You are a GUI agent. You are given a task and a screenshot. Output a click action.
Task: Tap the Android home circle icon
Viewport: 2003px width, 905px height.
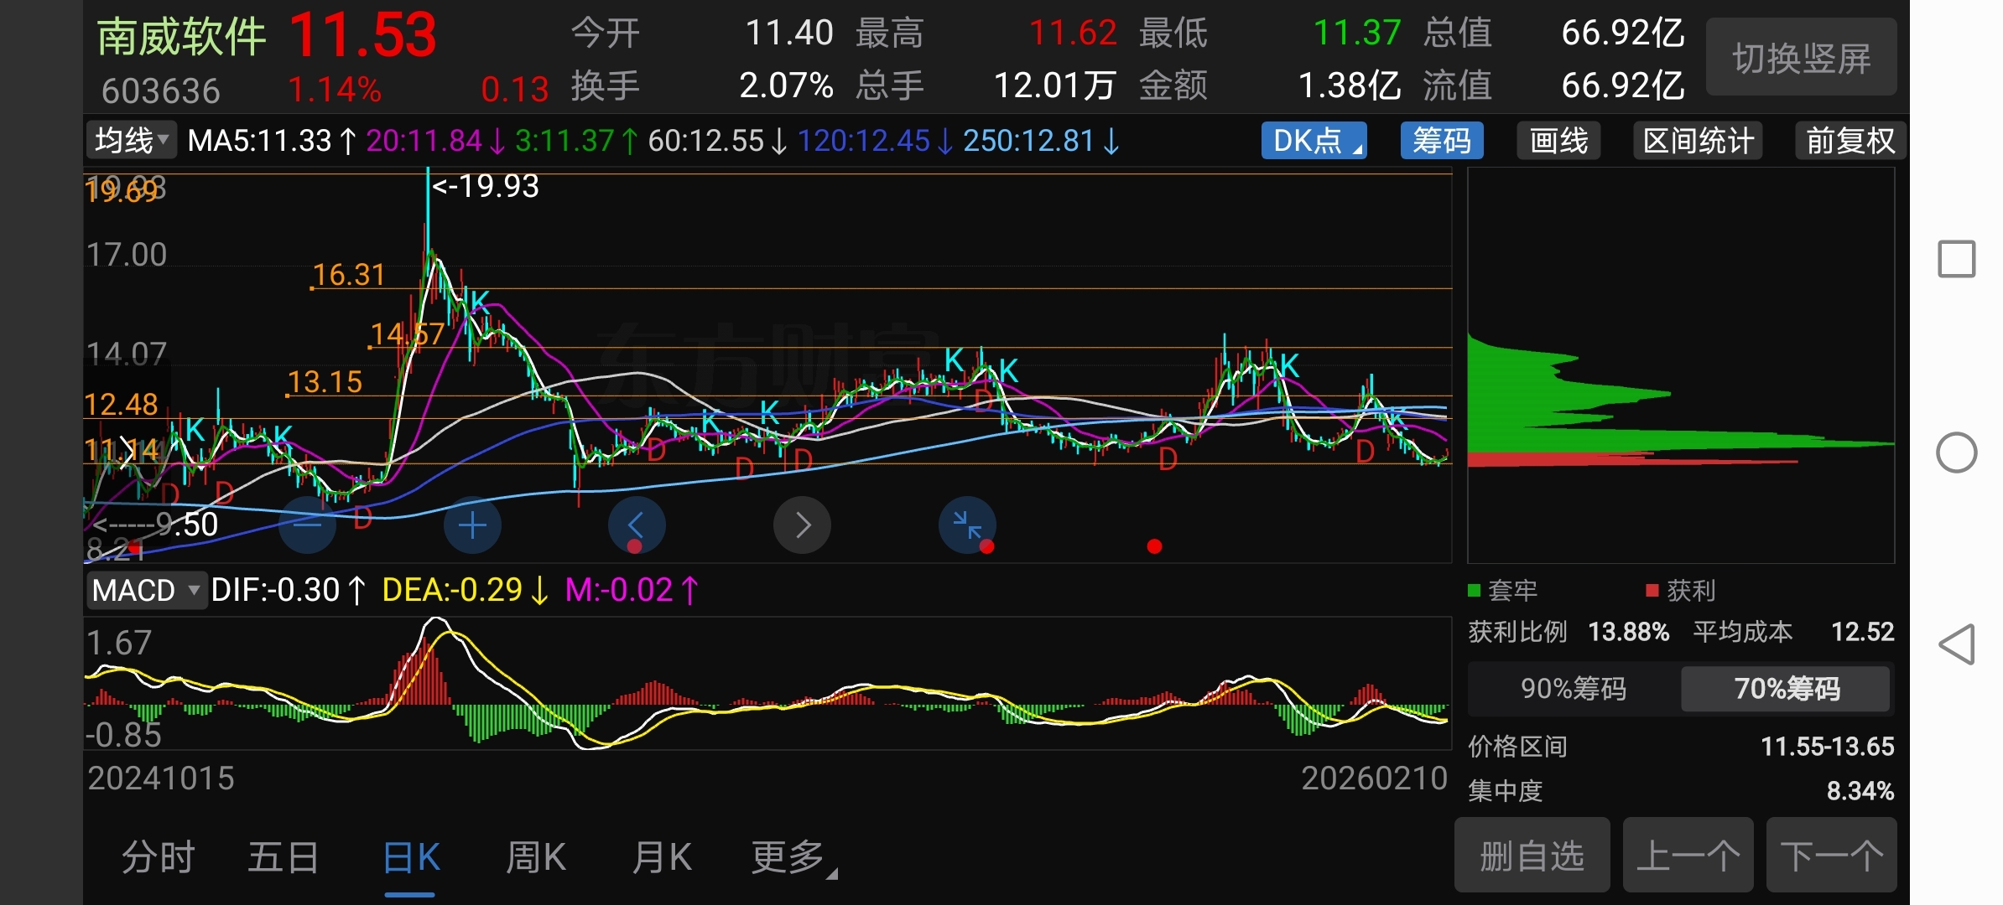tap(1956, 453)
